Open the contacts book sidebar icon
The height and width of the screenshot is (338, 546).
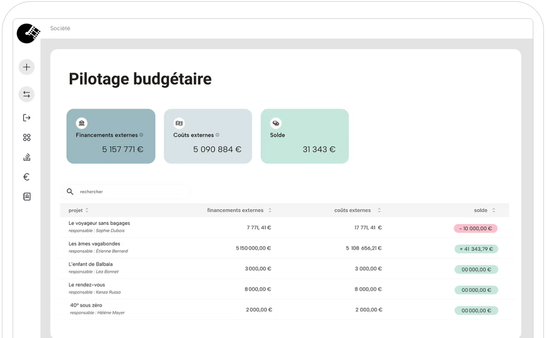(27, 197)
